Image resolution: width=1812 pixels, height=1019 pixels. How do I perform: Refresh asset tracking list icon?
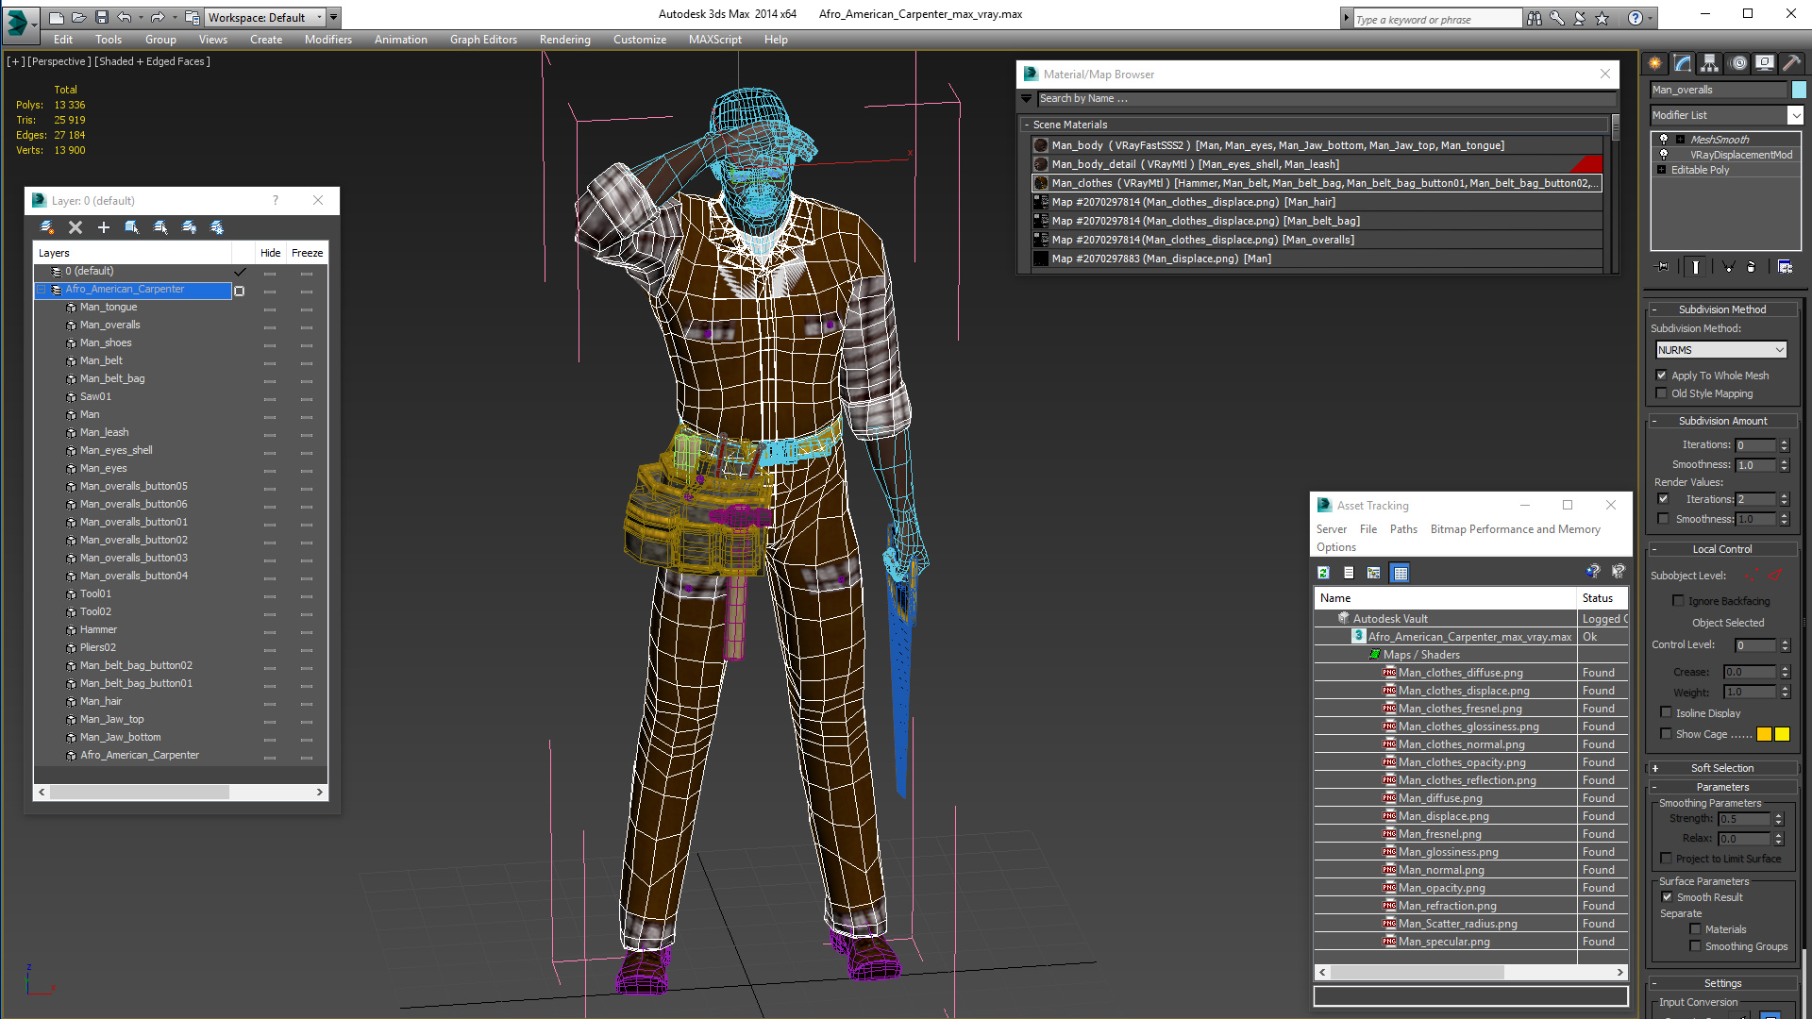1323,573
